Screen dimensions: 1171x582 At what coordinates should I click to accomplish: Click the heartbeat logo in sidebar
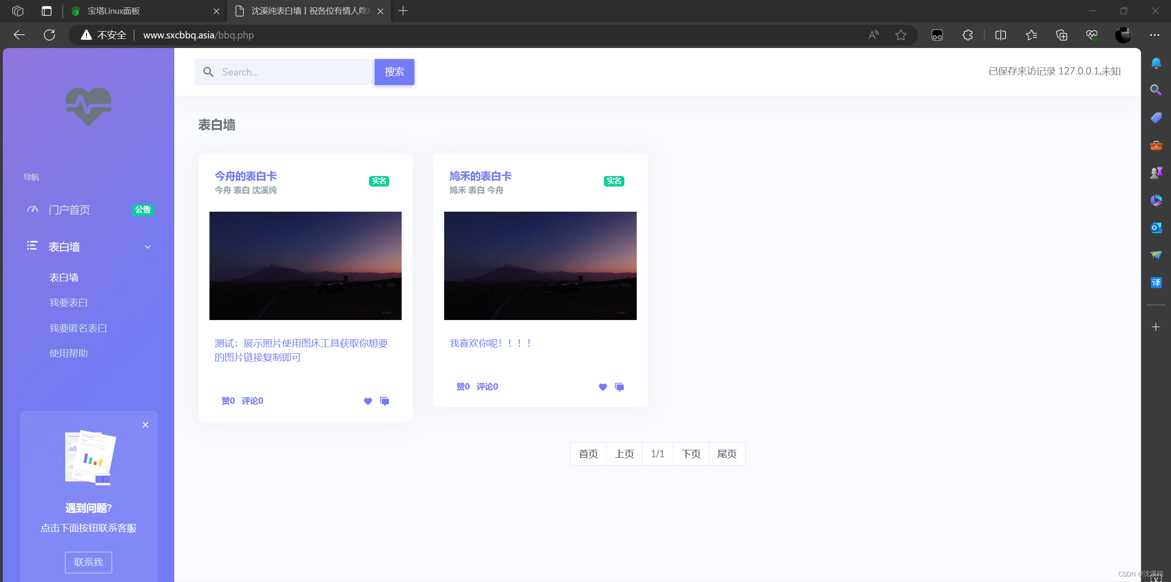pos(88,107)
